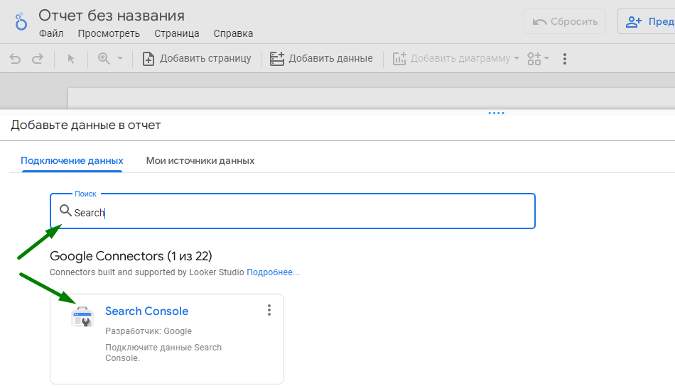Viewport: 675px width, 388px height.
Task: Click Добавить страницу toolbar button
Action: coord(197,58)
